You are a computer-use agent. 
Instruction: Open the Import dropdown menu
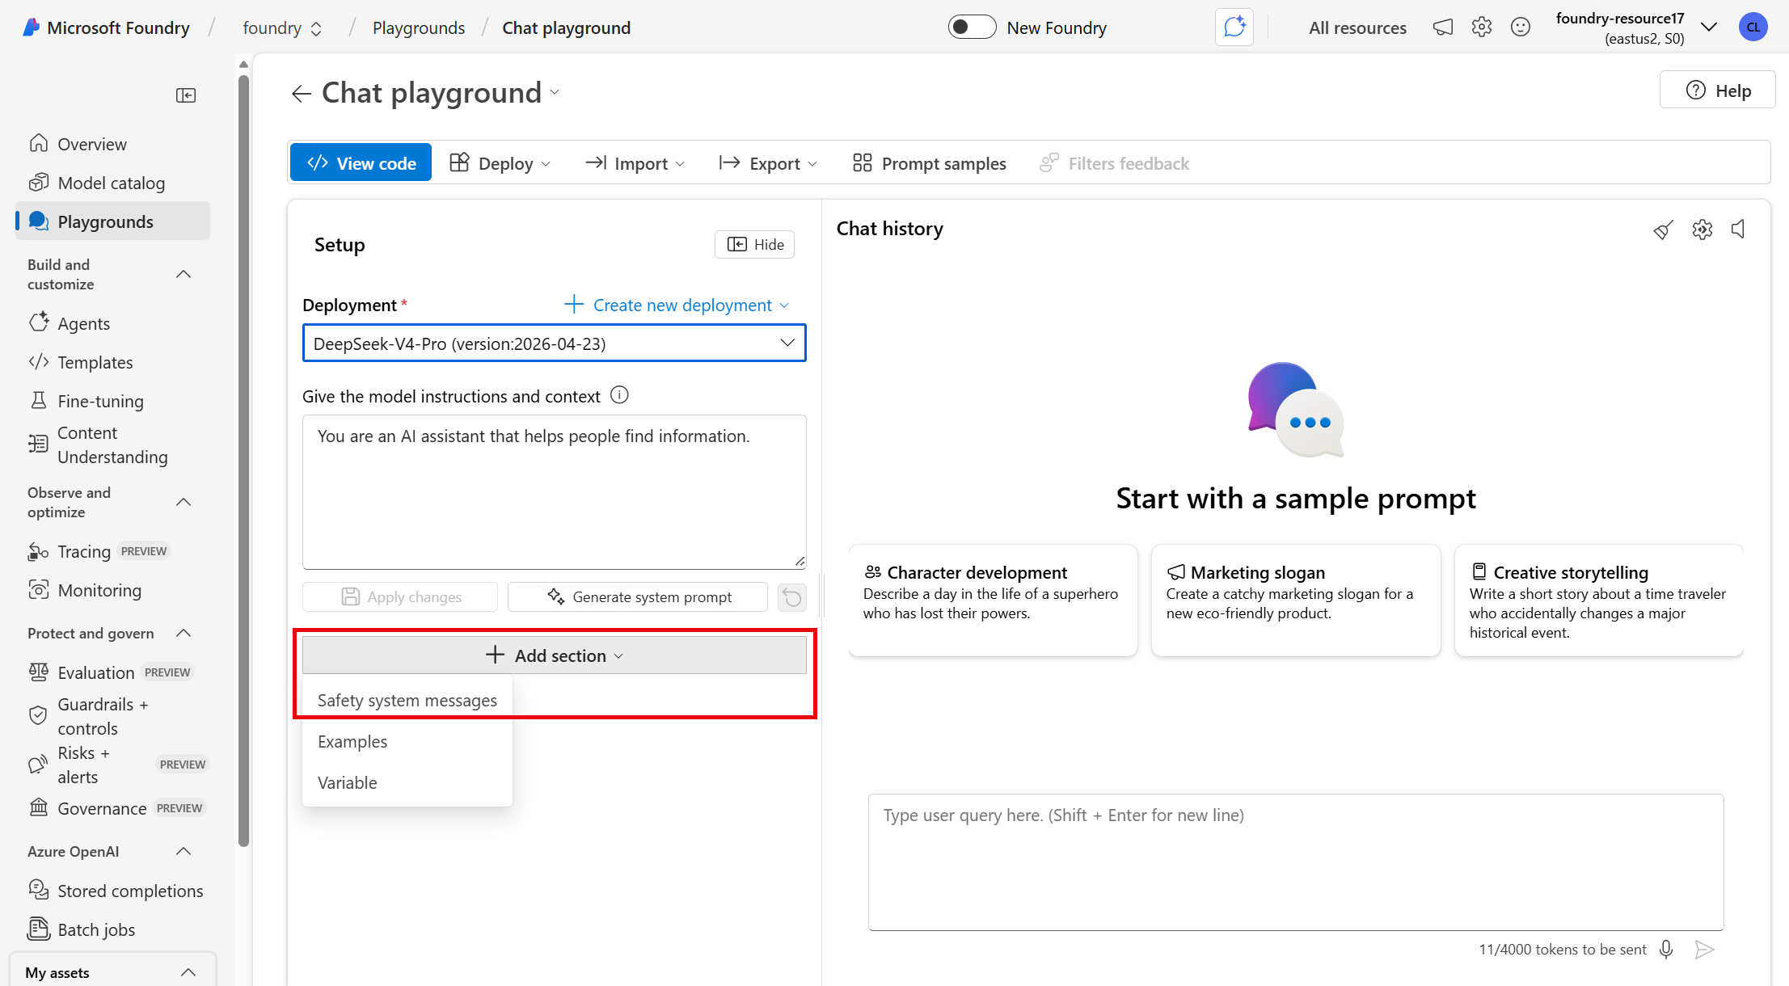[635, 162]
